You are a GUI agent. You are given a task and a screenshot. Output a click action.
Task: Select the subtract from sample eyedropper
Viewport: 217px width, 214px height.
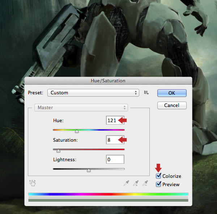(x=145, y=183)
